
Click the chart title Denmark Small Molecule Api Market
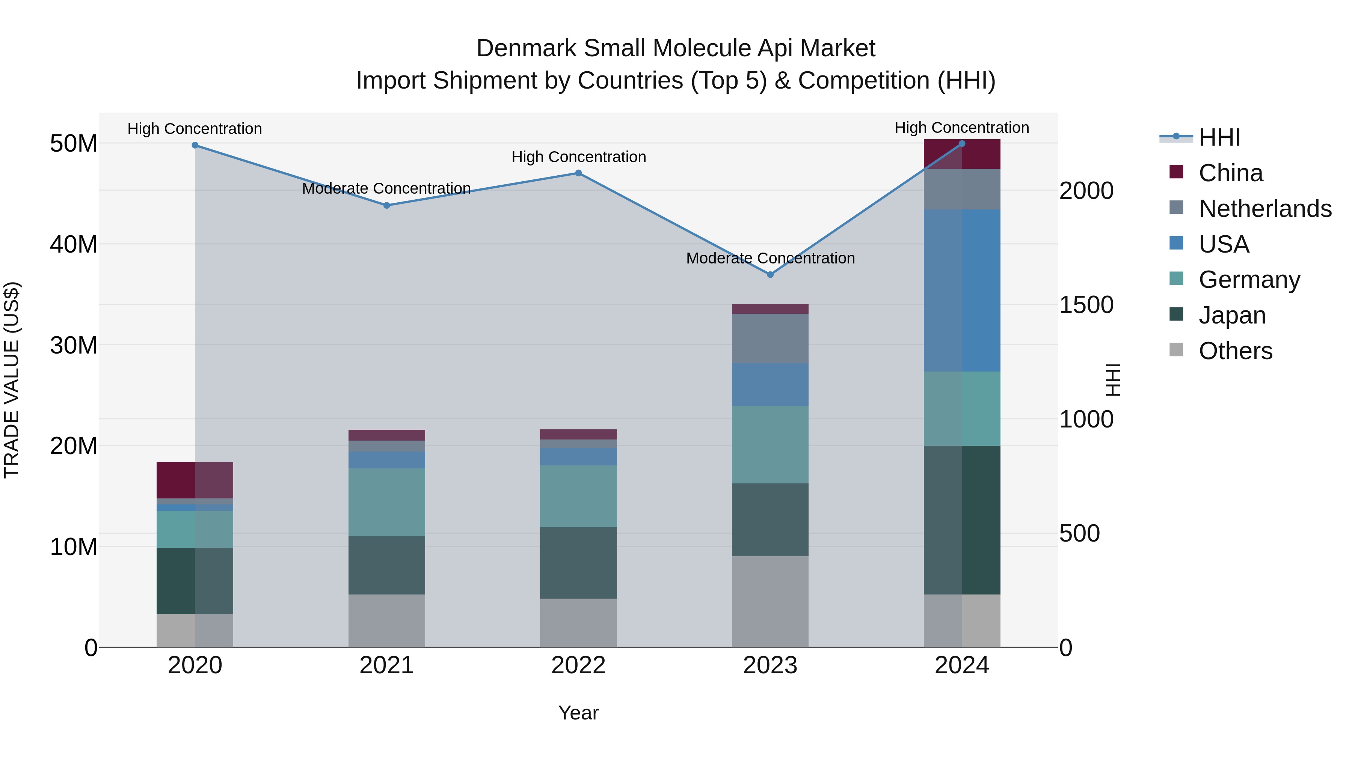[x=676, y=49]
